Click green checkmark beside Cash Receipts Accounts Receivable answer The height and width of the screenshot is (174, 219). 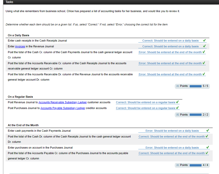(x=204, y=63)
